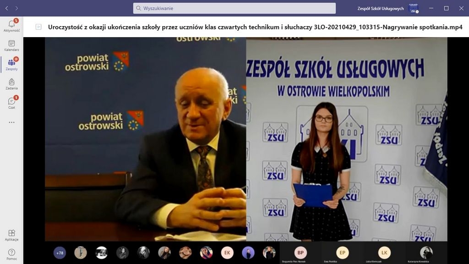Select the BP participant tile, Bogumiła Piec-Nowak
Image resolution: width=469 pixels, height=264 pixels.
point(300,253)
